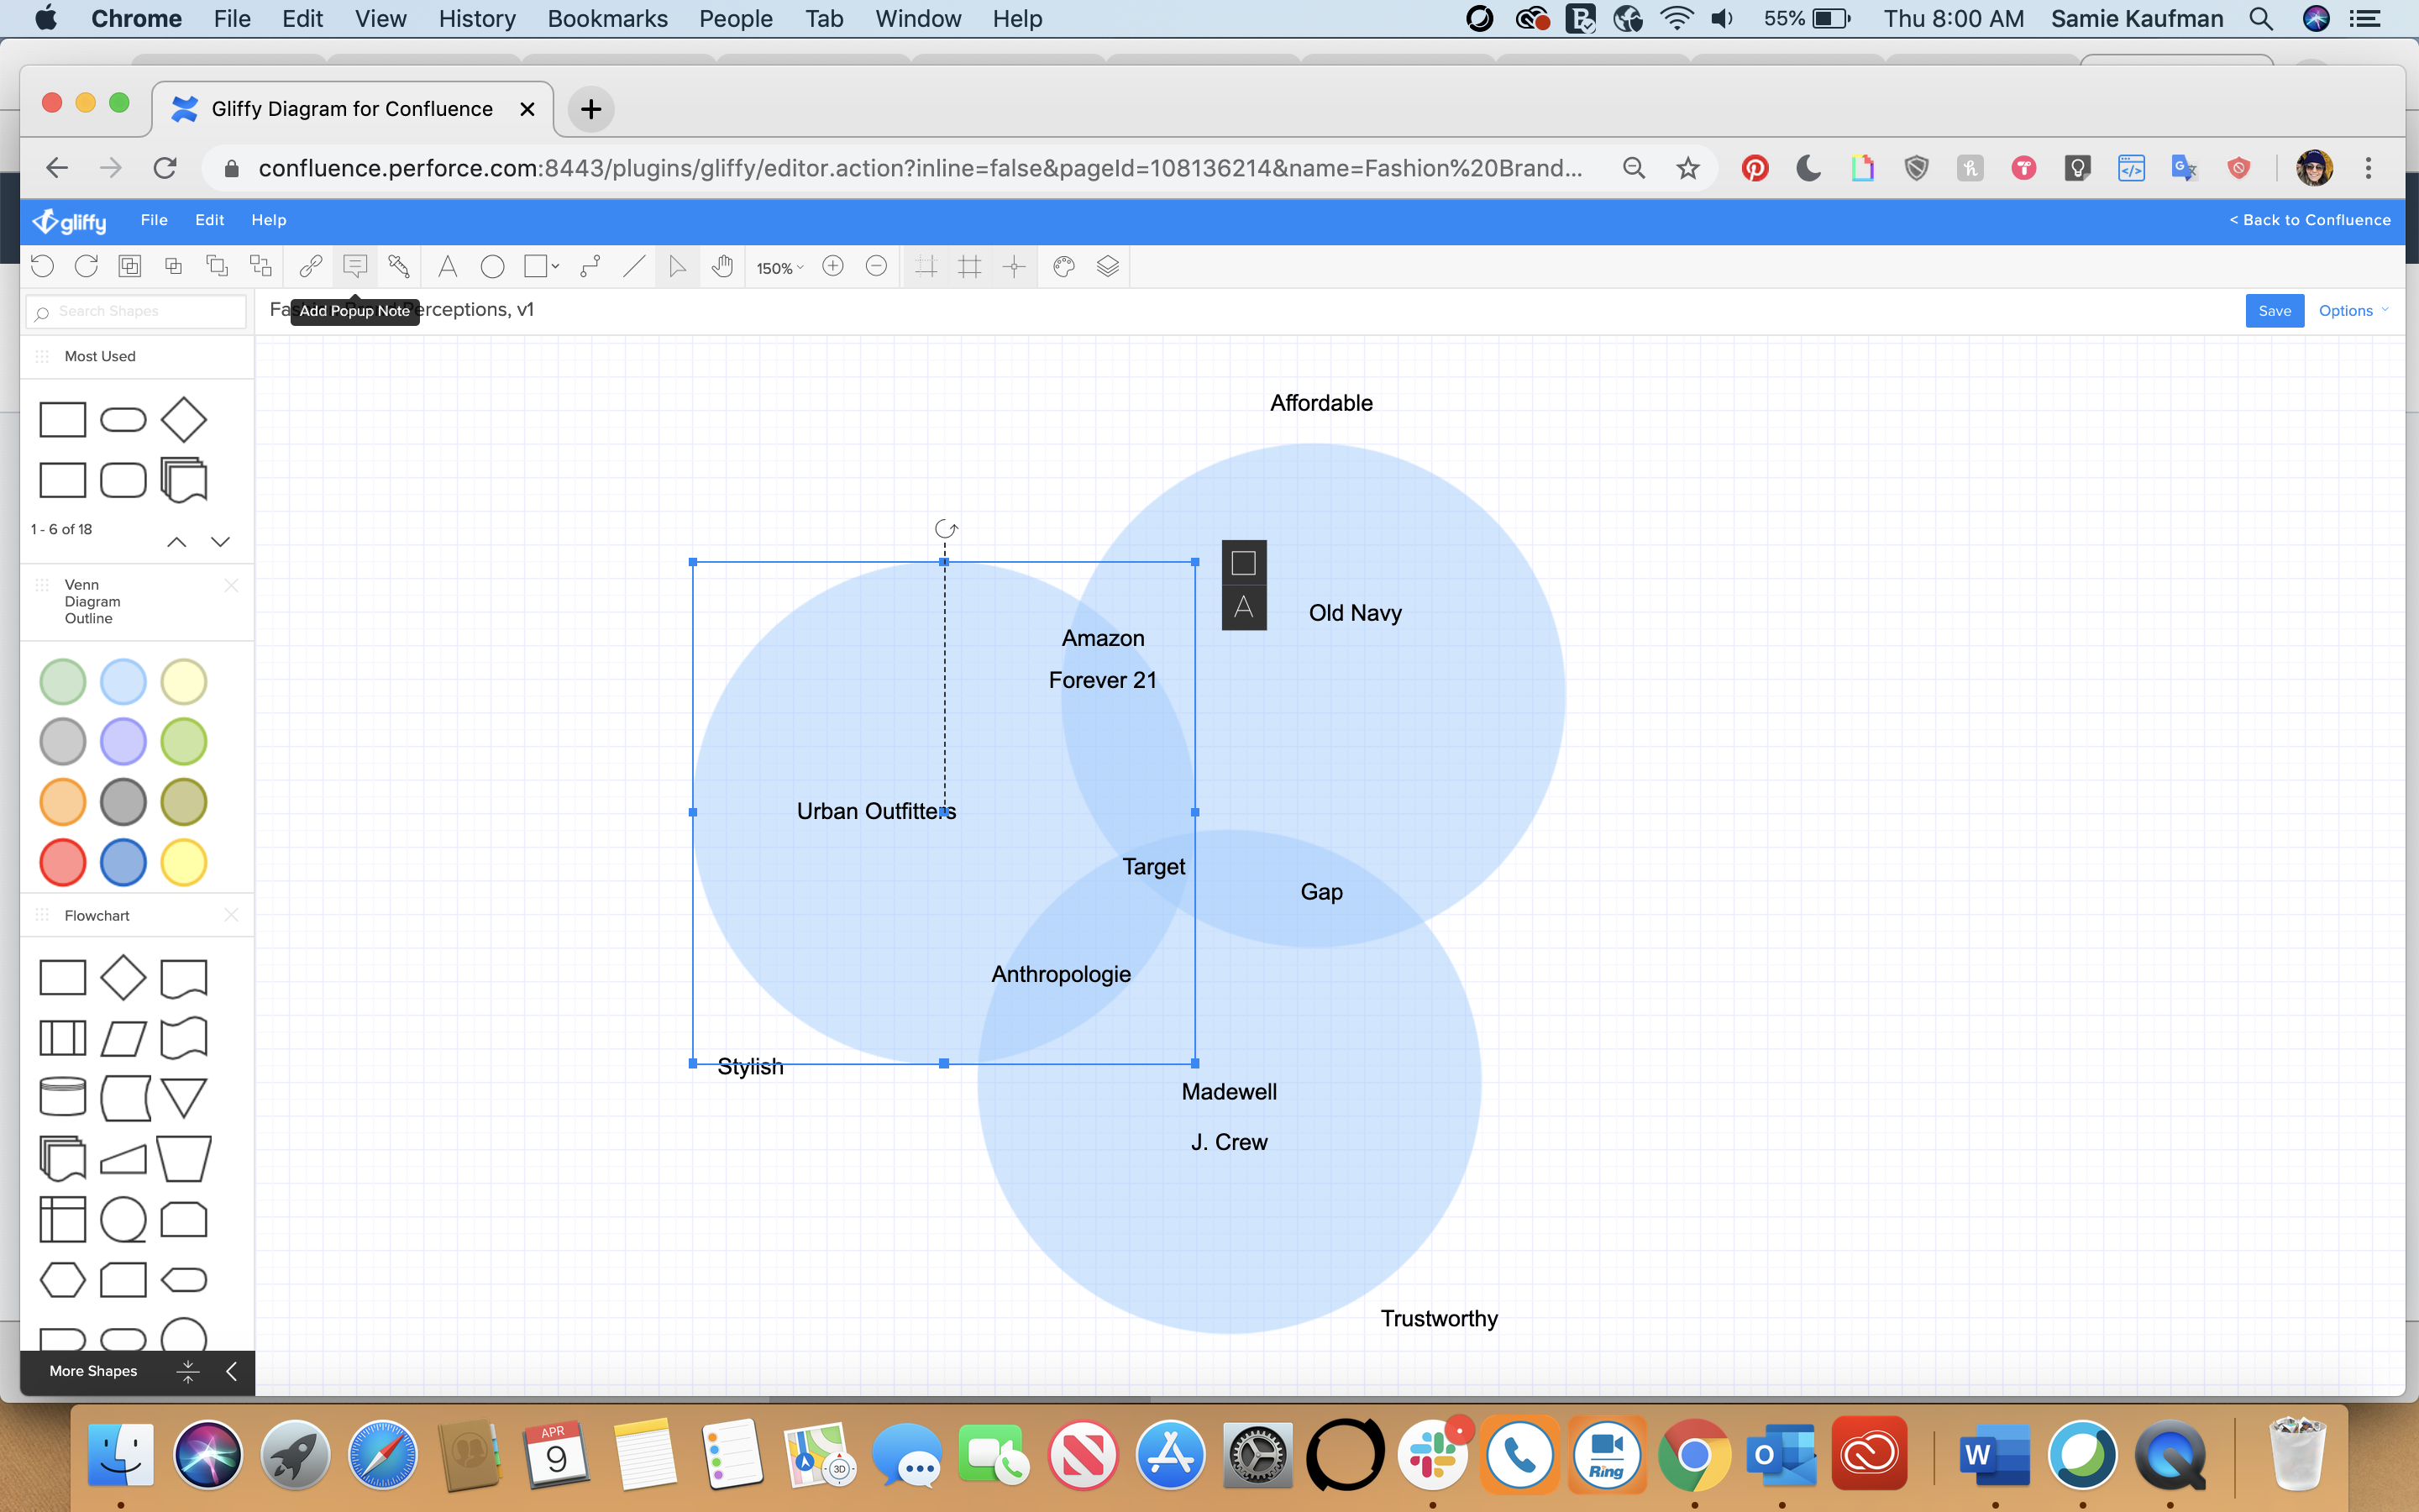Viewport: 2419px width, 1512px height.
Task: Open the Layers panel icon
Action: [1108, 266]
